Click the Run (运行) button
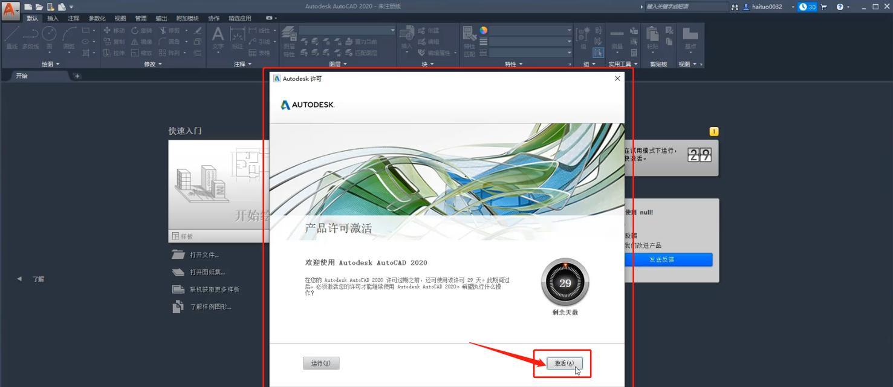The width and height of the screenshot is (893, 387). point(321,363)
